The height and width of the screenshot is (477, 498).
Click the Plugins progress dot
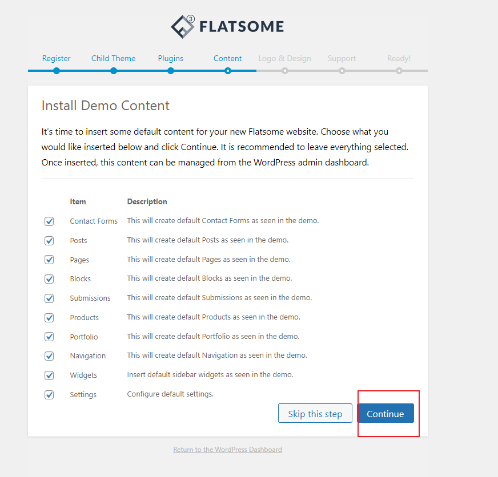click(171, 71)
